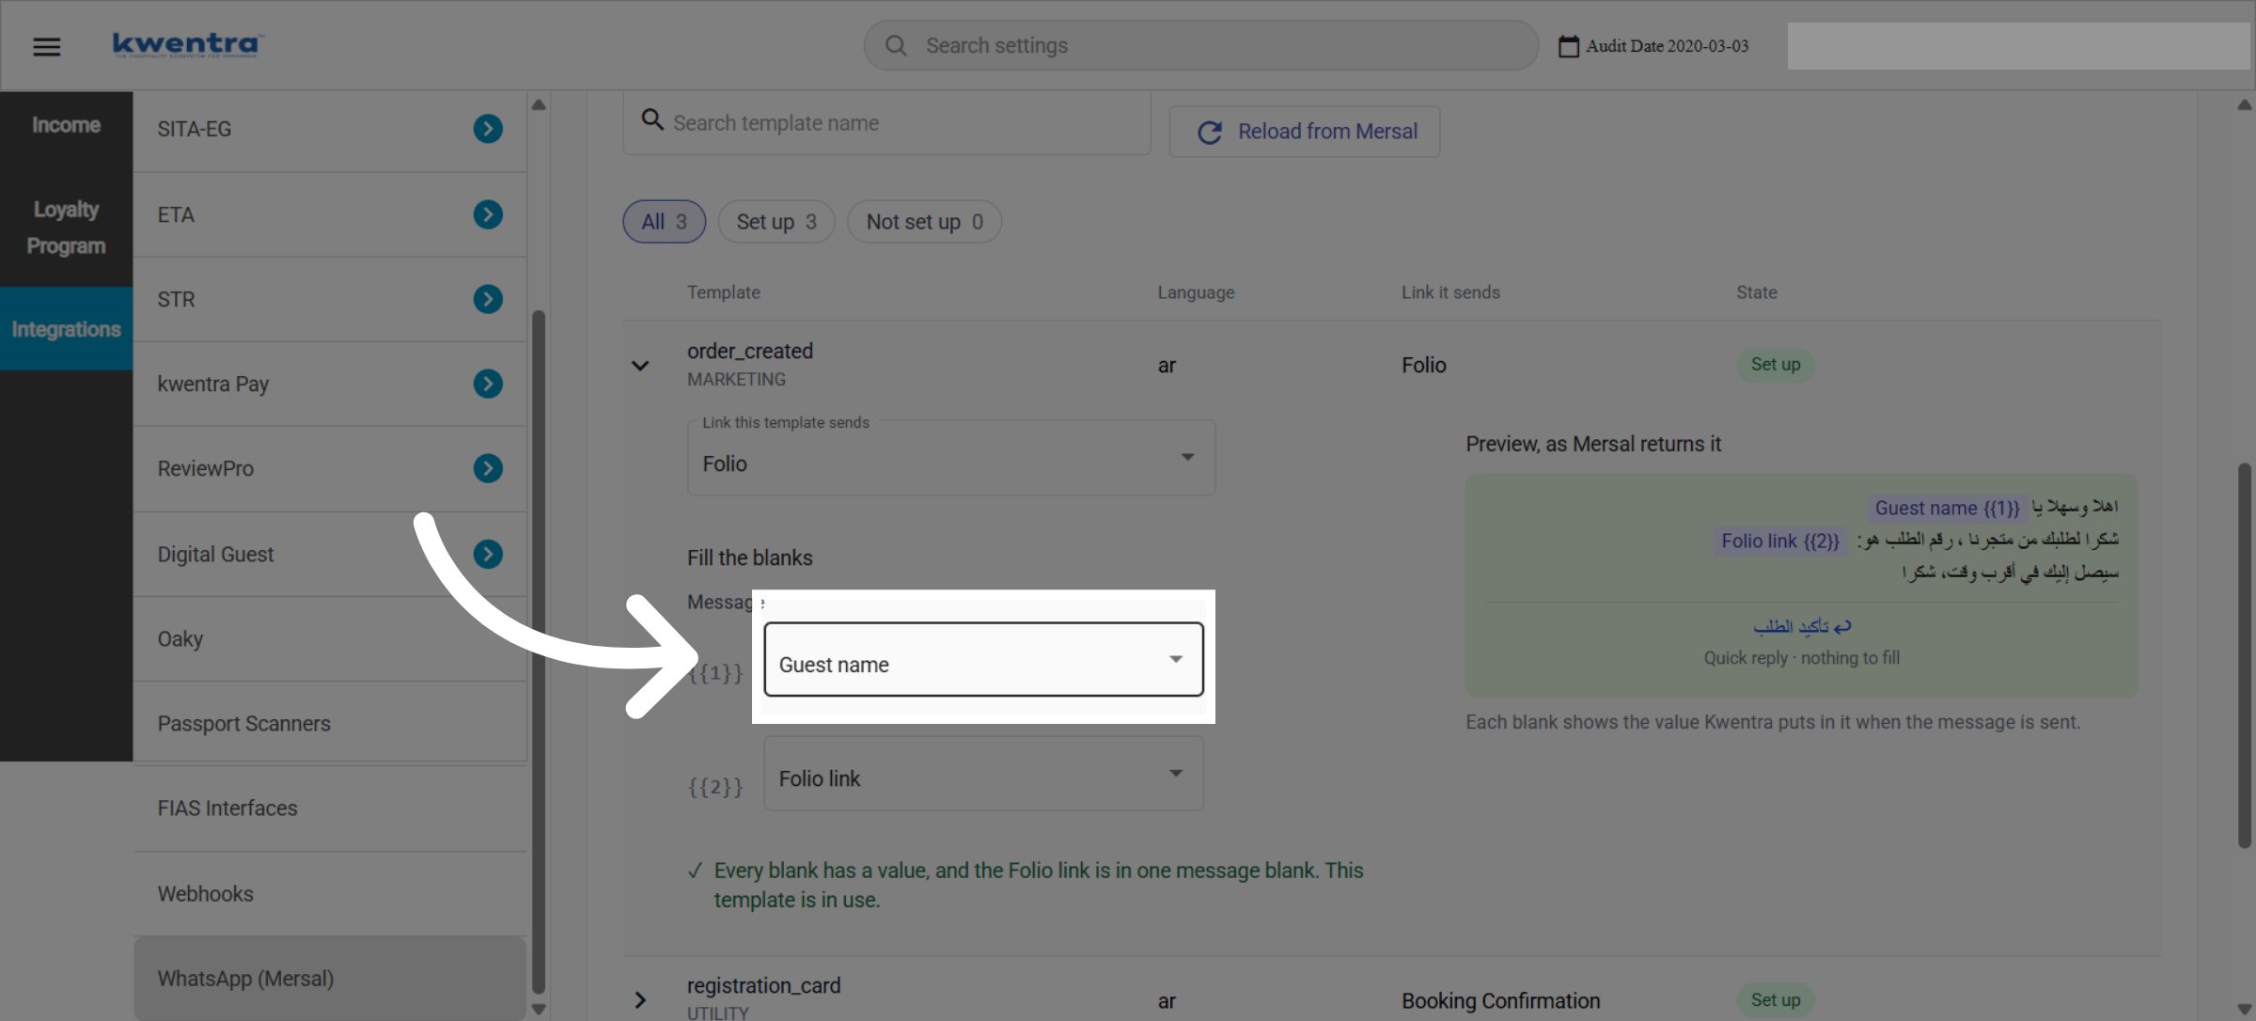Click the Set up badge for order_created
The height and width of the screenshot is (1021, 2256).
click(1776, 365)
